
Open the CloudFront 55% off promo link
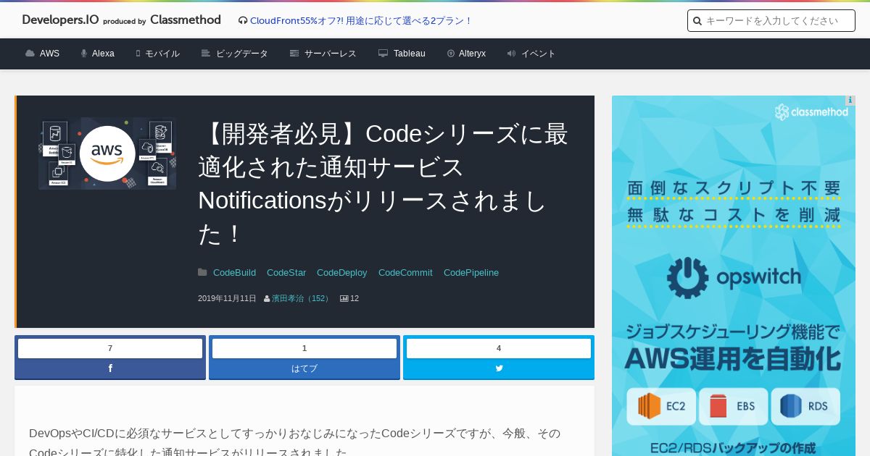[x=361, y=21]
